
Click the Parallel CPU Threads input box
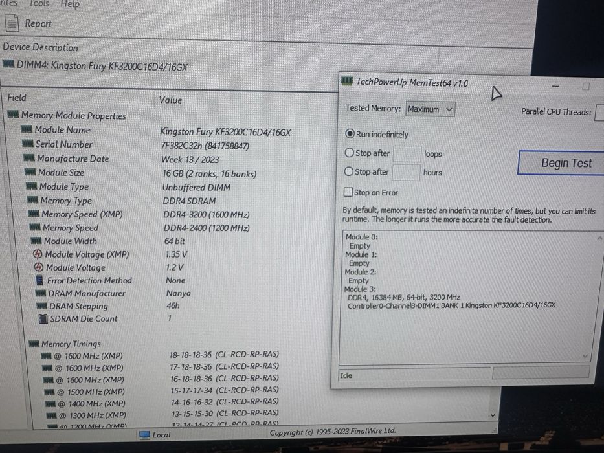tap(599, 113)
